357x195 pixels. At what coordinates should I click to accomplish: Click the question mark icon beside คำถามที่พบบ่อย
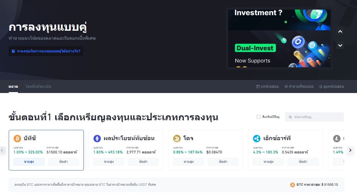click(286, 86)
